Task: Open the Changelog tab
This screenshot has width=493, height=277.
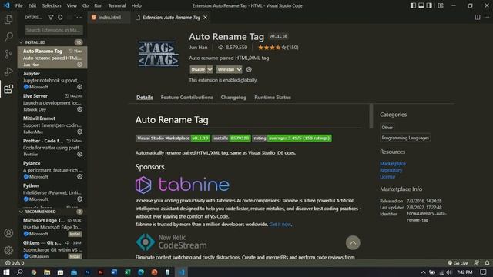Action: pos(233,98)
